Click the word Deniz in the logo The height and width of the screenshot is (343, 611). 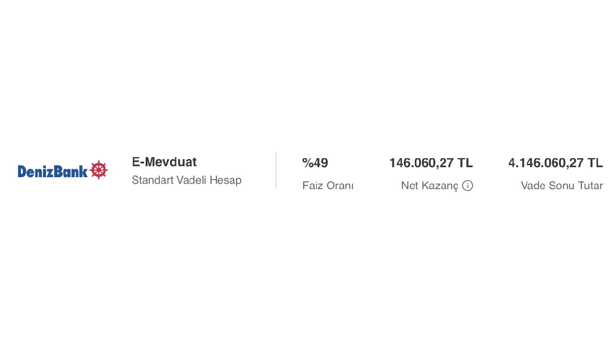point(35,171)
